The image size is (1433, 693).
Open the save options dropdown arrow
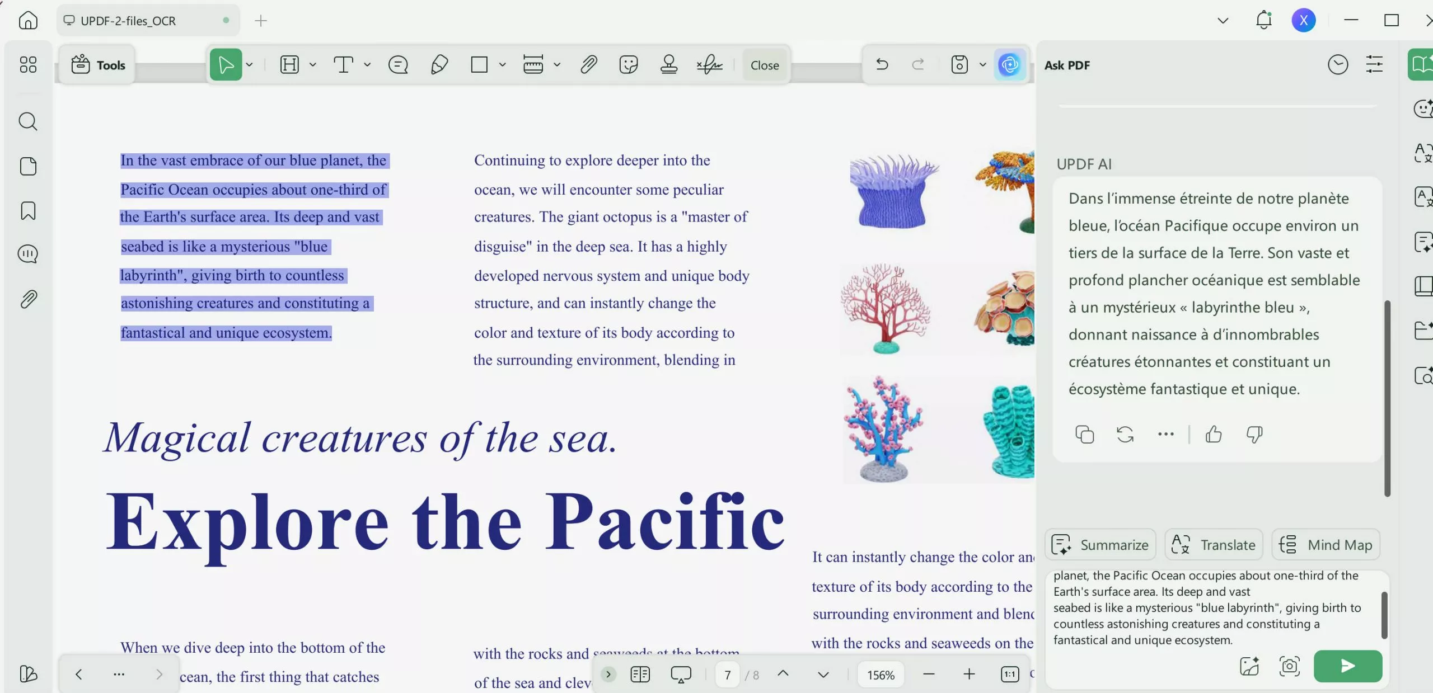coord(982,65)
